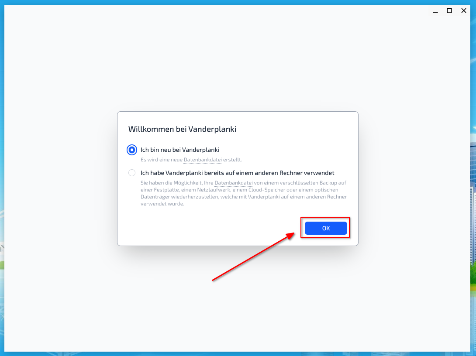Click the "Ich bin neu bei Vanderplanki" label text
Image resolution: width=476 pixels, height=356 pixels.
coord(180,150)
